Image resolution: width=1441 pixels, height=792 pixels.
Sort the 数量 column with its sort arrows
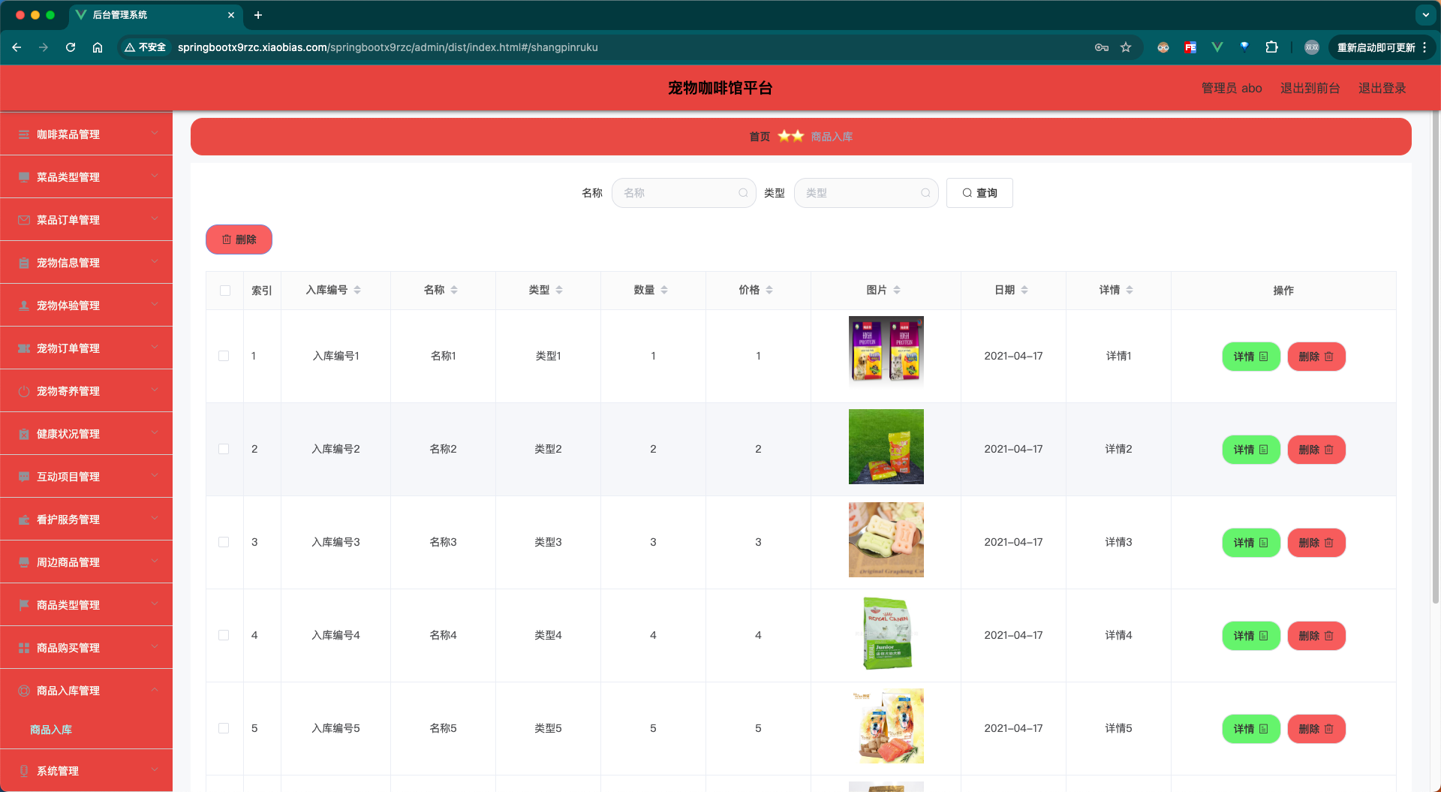664,290
